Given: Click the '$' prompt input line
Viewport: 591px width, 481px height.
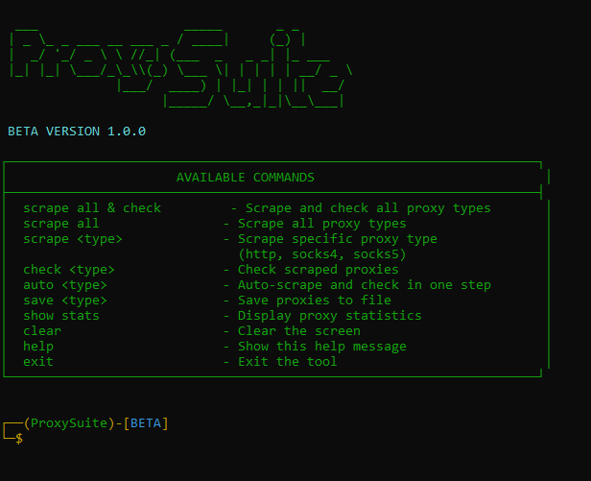Looking at the screenshot, I should pos(19,439).
